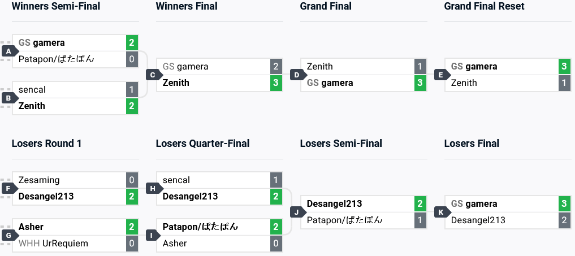The width and height of the screenshot is (575, 256).
Task: Select match F label marker
Action: [x=8, y=188]
